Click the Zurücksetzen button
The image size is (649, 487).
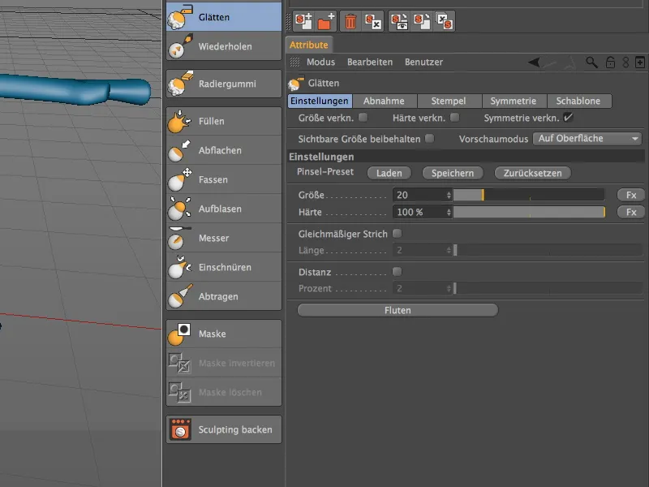(533, 173)
